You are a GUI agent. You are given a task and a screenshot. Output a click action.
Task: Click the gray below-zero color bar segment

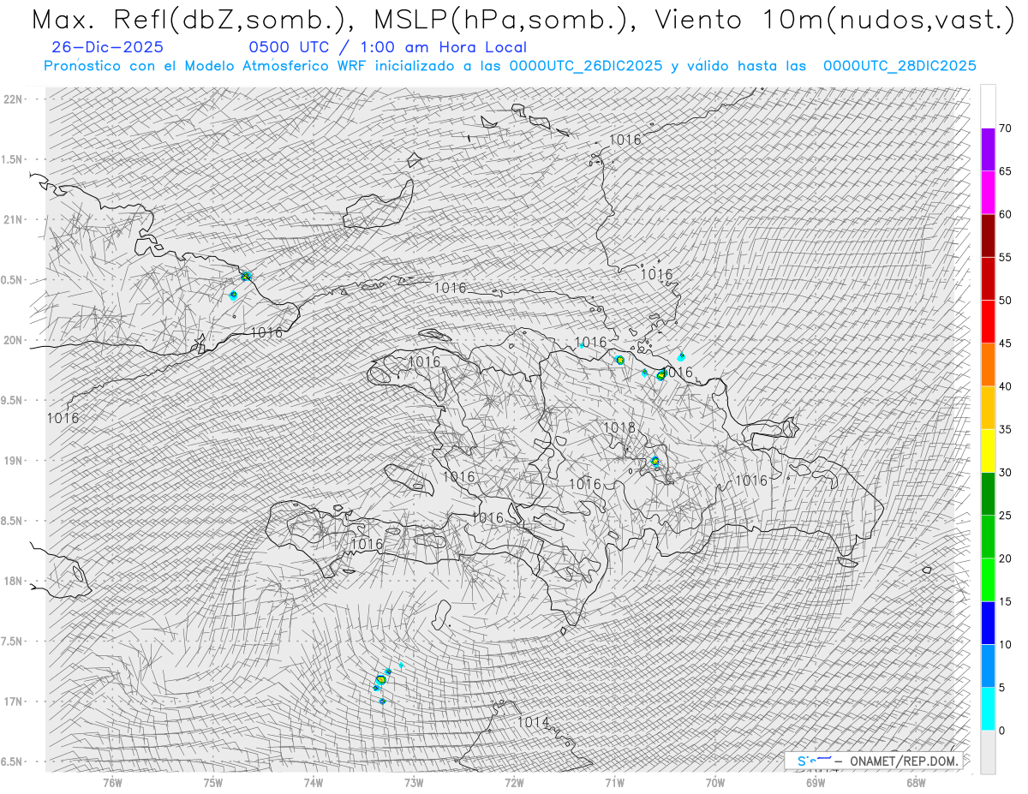click(988, 752)
